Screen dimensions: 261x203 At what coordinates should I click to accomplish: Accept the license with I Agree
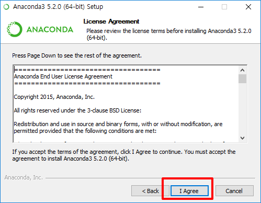coord(189,191)
